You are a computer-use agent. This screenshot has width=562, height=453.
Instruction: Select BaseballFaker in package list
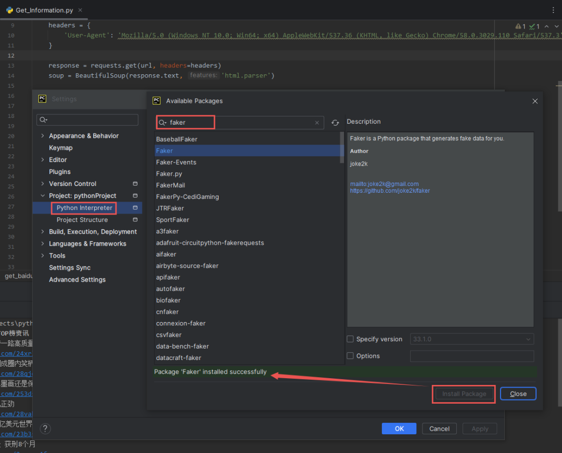248,139
